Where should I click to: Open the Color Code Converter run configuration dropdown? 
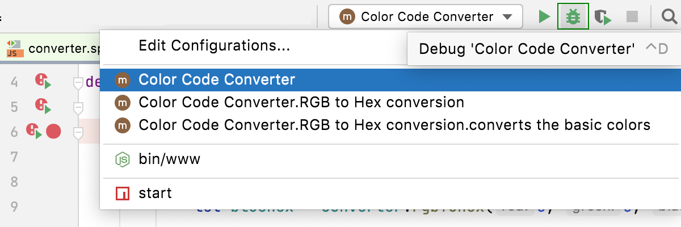pos(425,17)
